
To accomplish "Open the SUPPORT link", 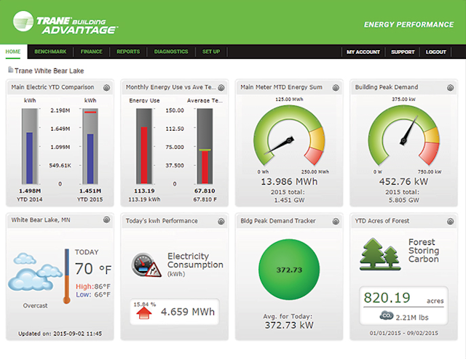I will 403,52.
